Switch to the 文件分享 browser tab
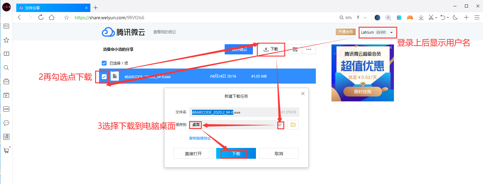The image size is (483, 184). point(53,8)
